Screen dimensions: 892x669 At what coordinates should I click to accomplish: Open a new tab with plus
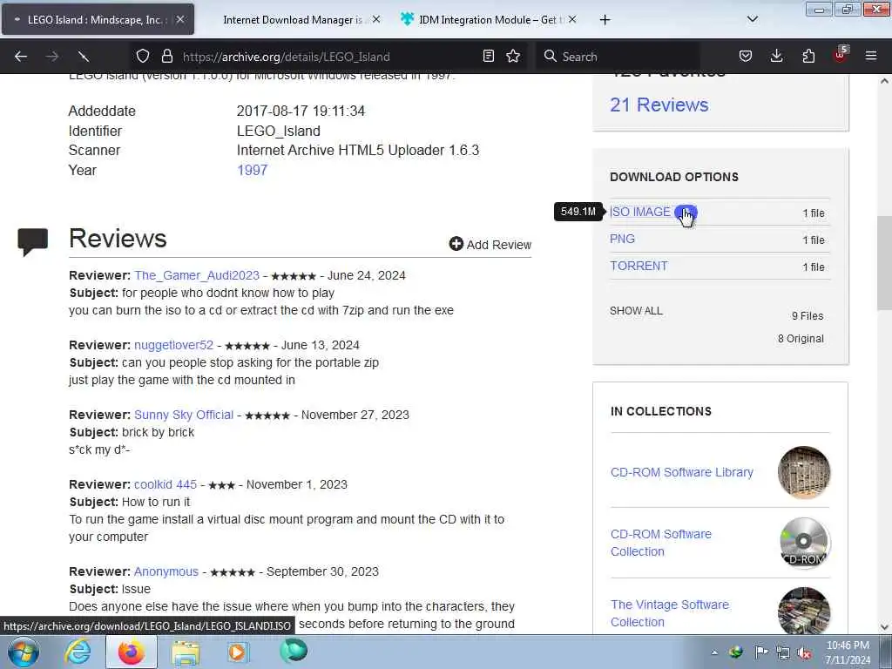click(605, 20)
